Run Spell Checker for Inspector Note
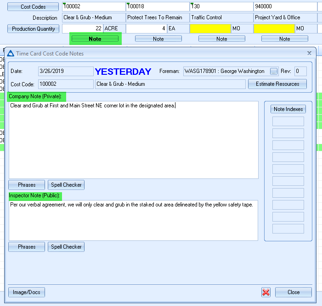 [66, 247]
